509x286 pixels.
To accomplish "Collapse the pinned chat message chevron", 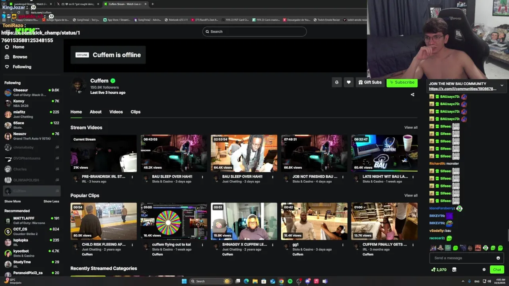I will point(502,85).
